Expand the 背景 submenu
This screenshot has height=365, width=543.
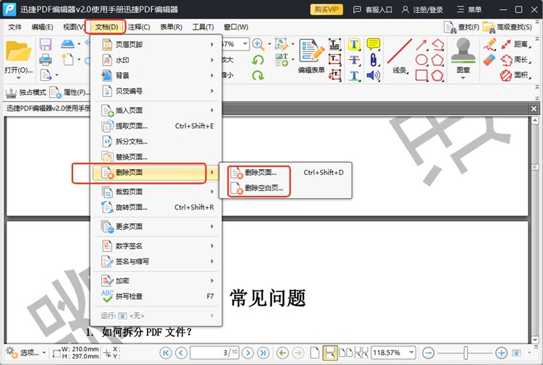(156, 75)
